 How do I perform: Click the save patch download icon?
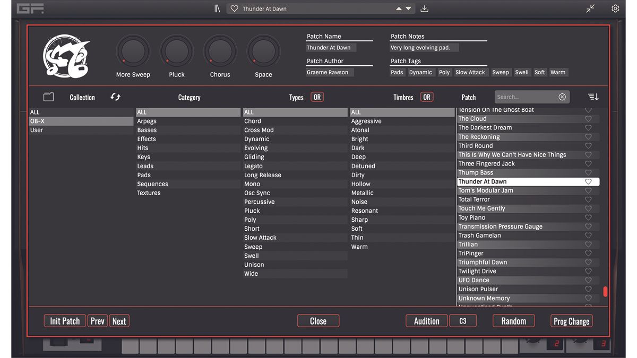[424, 8]
